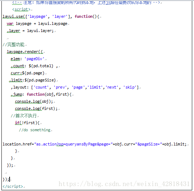Click the line 'var laypage = layui.laypage'

(37, 23)
